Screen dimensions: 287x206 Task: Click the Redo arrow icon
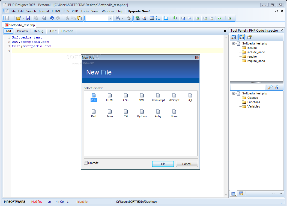coord(58,18)
